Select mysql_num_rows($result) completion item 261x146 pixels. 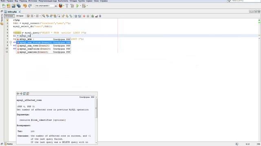[44, 46]
